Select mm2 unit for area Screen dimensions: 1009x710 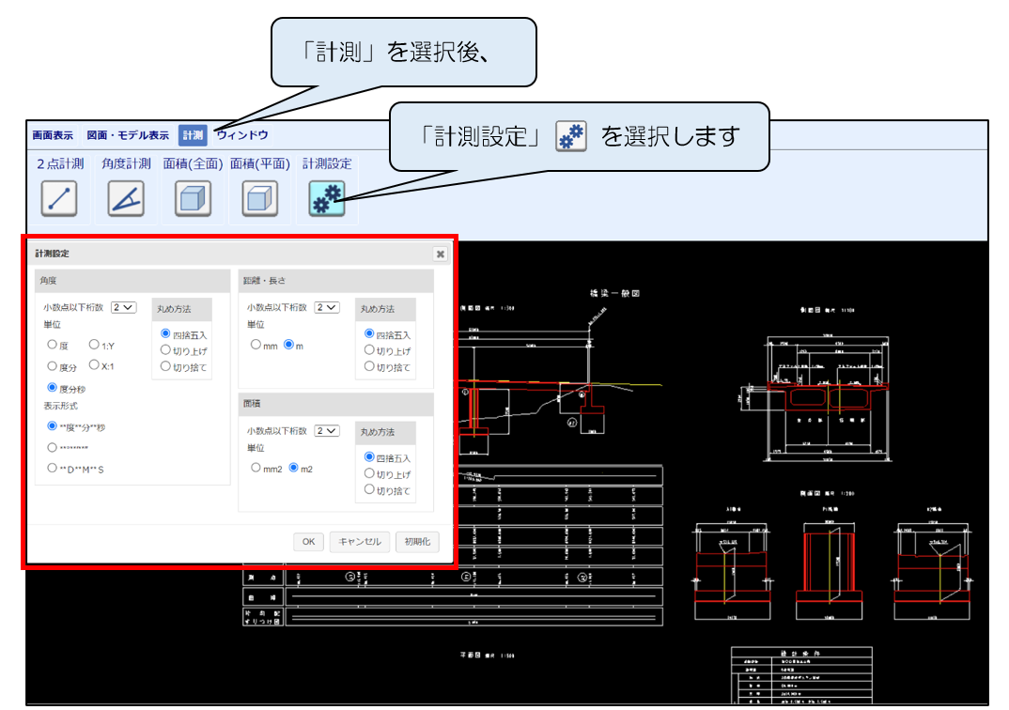(256, 468)
